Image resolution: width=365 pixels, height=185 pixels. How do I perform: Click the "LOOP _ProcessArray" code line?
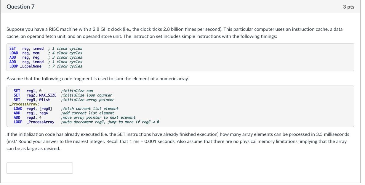click(34, 122)
